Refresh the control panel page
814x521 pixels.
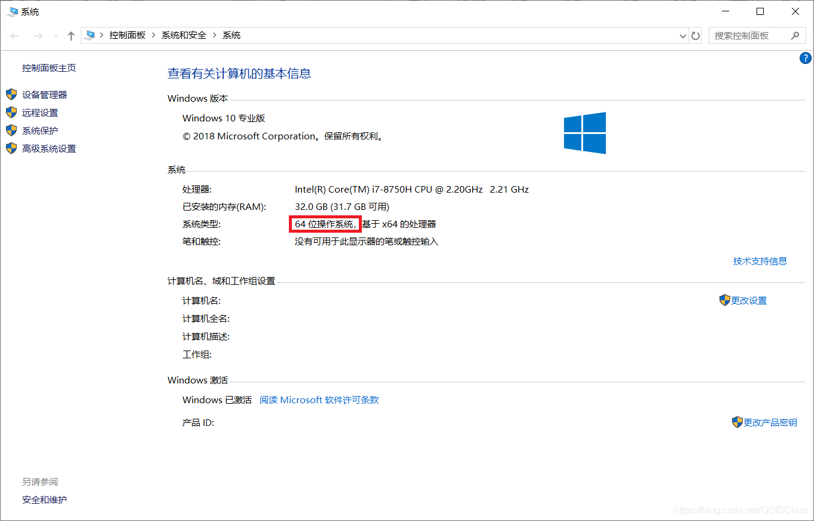(x=696, y=36)
